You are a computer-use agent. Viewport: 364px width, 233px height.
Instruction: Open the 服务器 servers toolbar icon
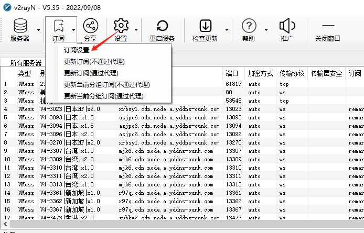[x=20, y=26]
